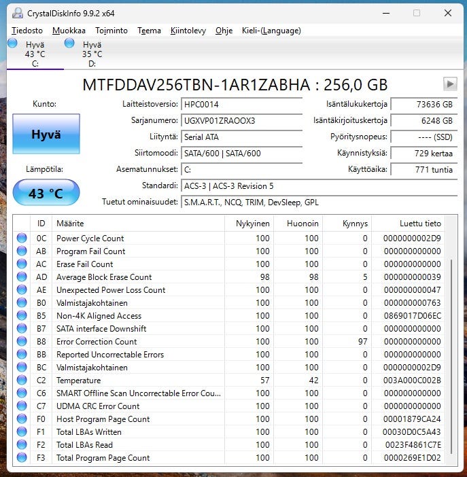Click the Kynnys column header
The image size is (467, 477).
(x=347, y=224)
